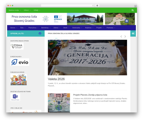Open Publikacija 2025/26 cartoon image
The image size is (143, 121).
[x=19, y=80]
